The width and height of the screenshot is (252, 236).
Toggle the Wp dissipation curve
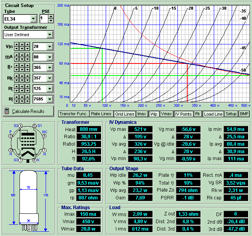pos(154,114)
